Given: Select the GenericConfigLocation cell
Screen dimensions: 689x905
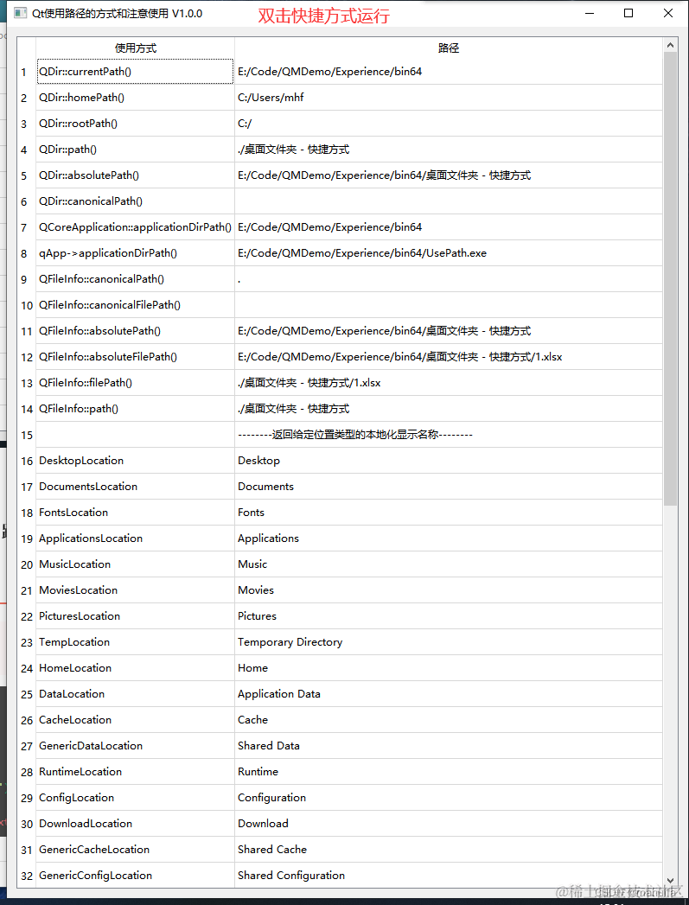Looking at the screenshot, I should tap(135, 875).
